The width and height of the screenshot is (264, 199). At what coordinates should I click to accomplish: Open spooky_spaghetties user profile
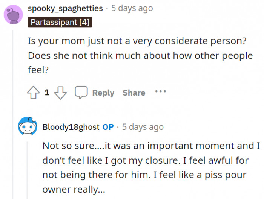[65, 8]
